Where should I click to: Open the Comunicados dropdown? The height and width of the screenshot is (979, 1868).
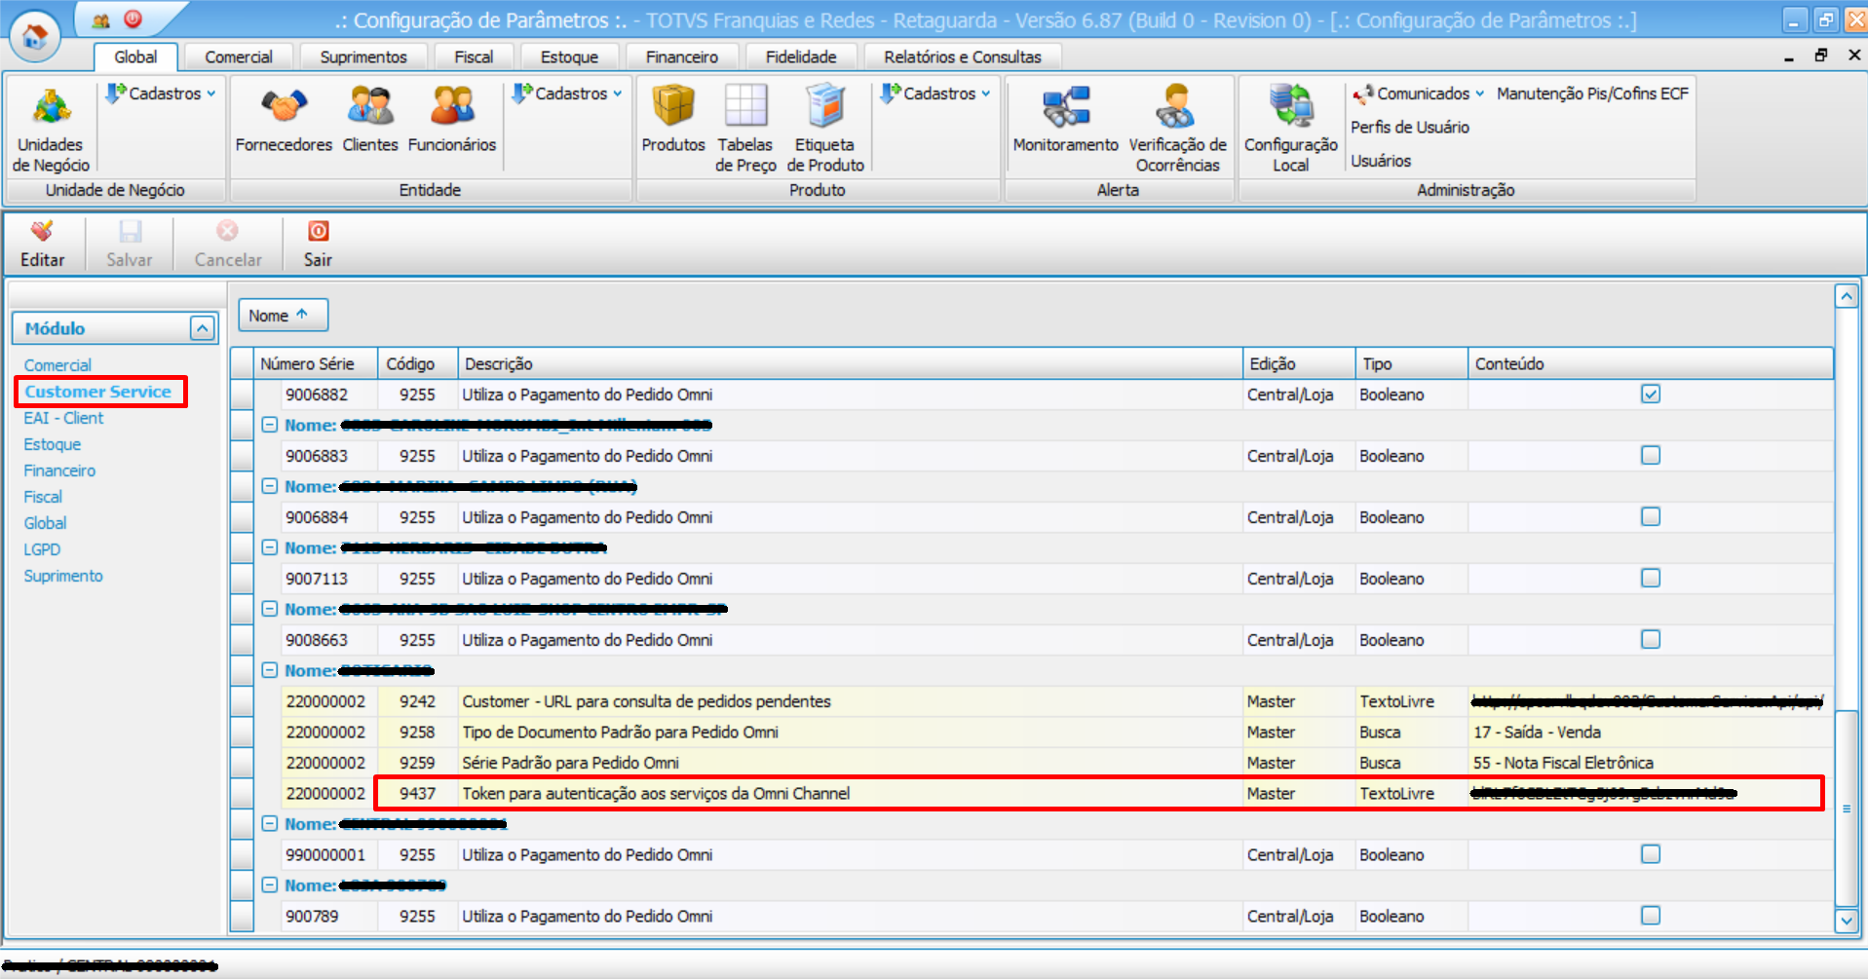click(1419, 94)
